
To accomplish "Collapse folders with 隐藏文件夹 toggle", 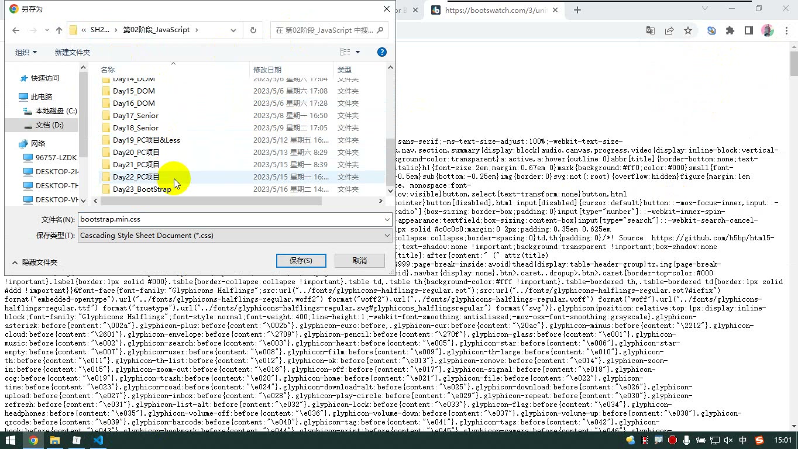I will [35, 263].
